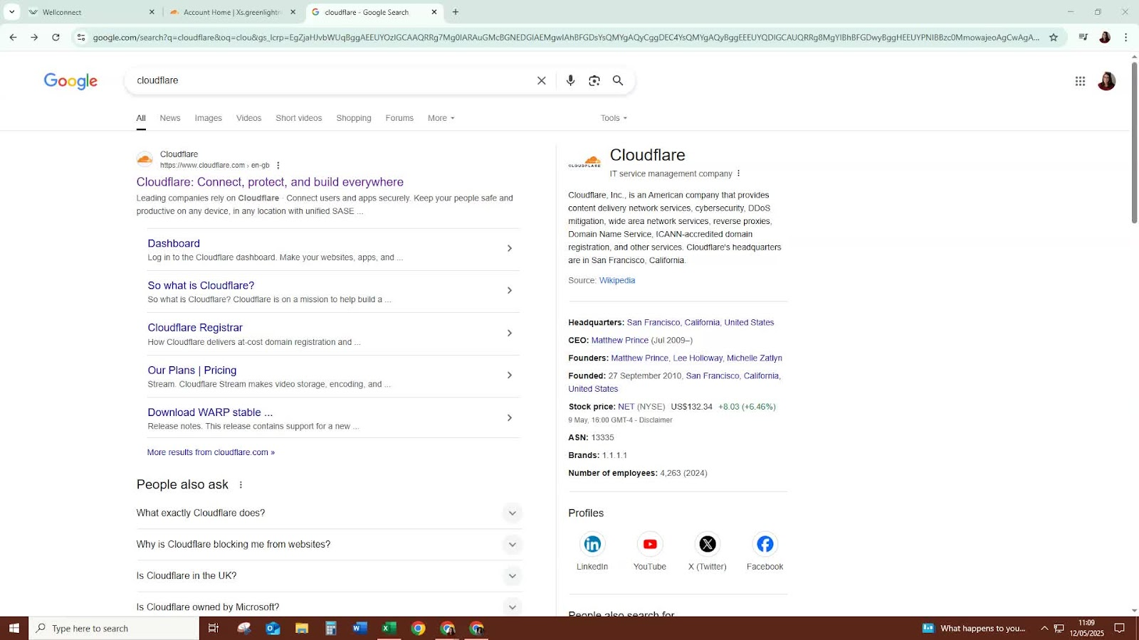Click into the Google search input field
The width and height of the screenshot is (1139, 640).
(332, 80)
